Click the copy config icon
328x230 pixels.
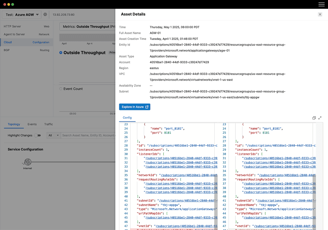(314, 118)
